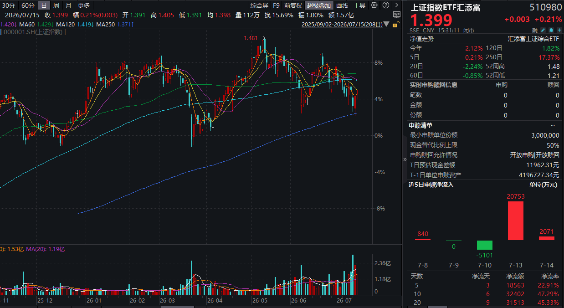
Task: Add to watchlist with plus icon
Action: coord(560,30)
